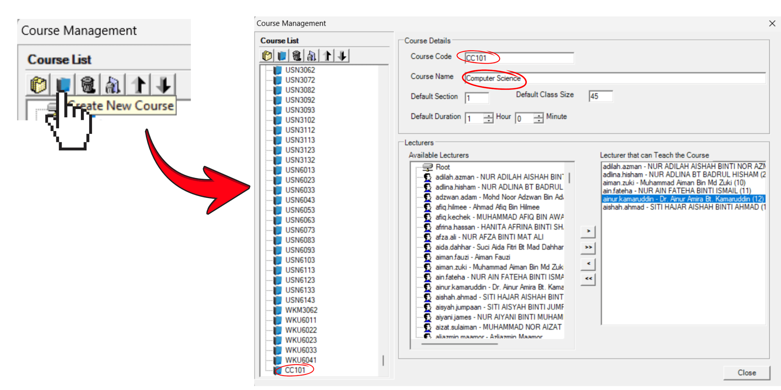
Task: Click into the Course Code field
Action: pos(519,58)
